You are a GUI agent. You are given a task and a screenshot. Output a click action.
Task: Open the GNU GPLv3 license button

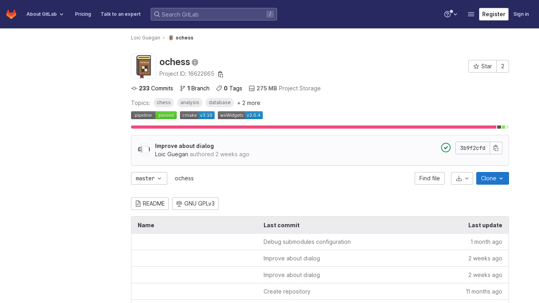[195, 204]
